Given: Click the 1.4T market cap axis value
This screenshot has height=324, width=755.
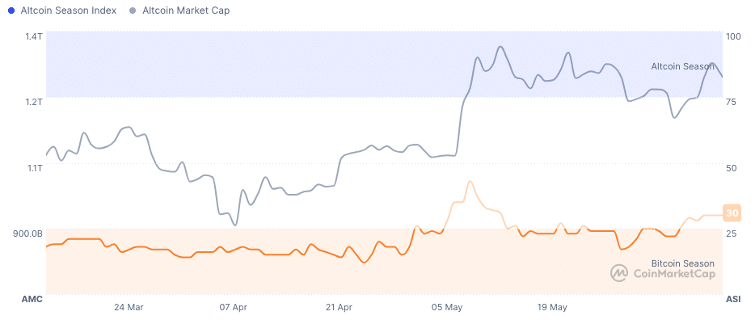Looking at the screenshot, I should (34, 36).
